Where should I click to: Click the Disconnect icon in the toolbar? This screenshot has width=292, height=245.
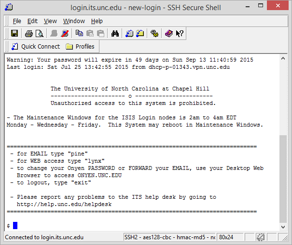[x=65, y=33]
